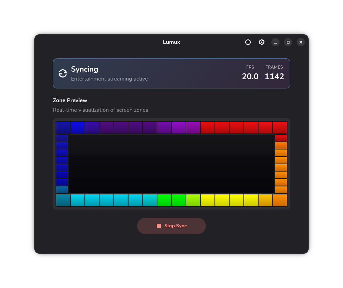
Task: Open the info about dialog icon
Action: coord(248,42)
